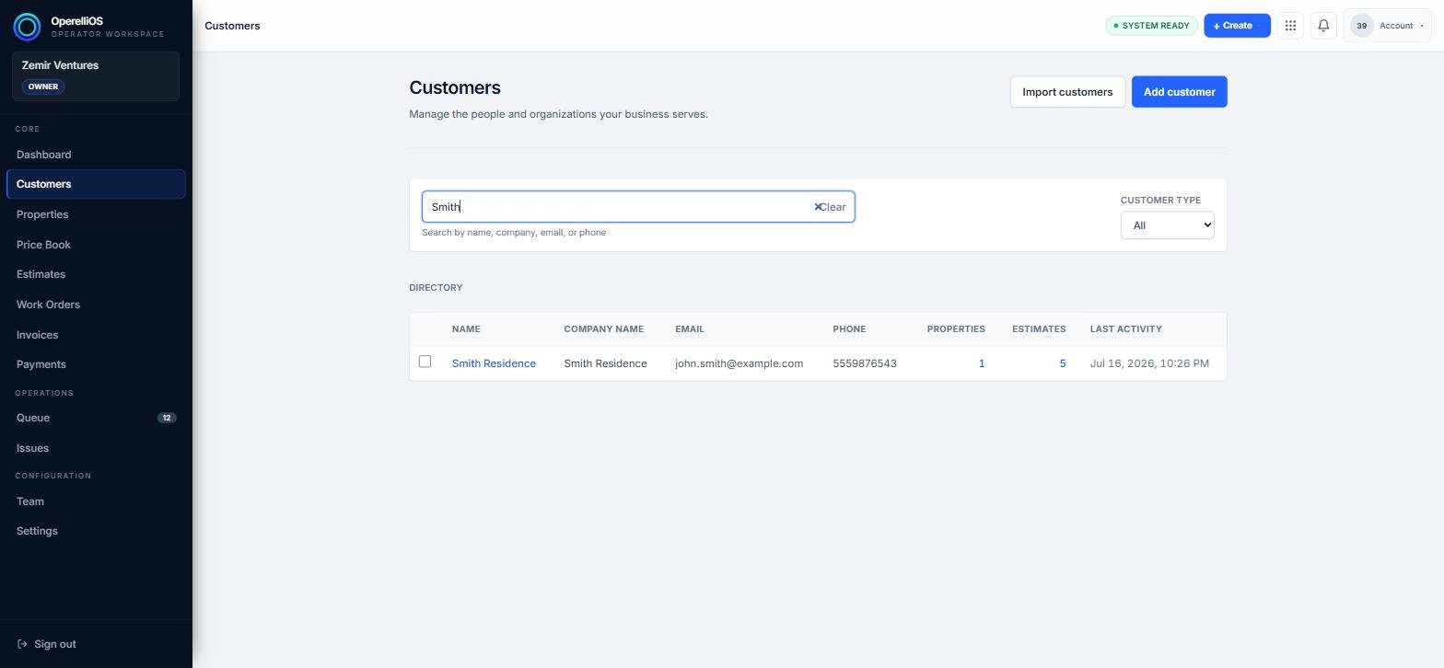
Task: Go to Invoices
Action: point(96,335)
